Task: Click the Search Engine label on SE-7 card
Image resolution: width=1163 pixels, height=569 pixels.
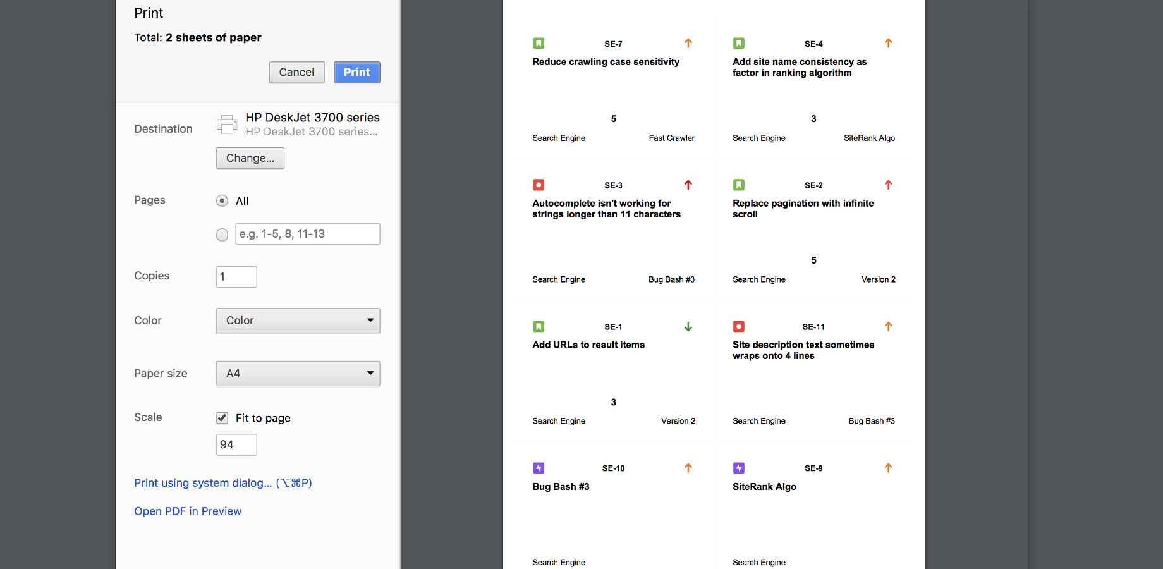Action: [x=559, y=138]
